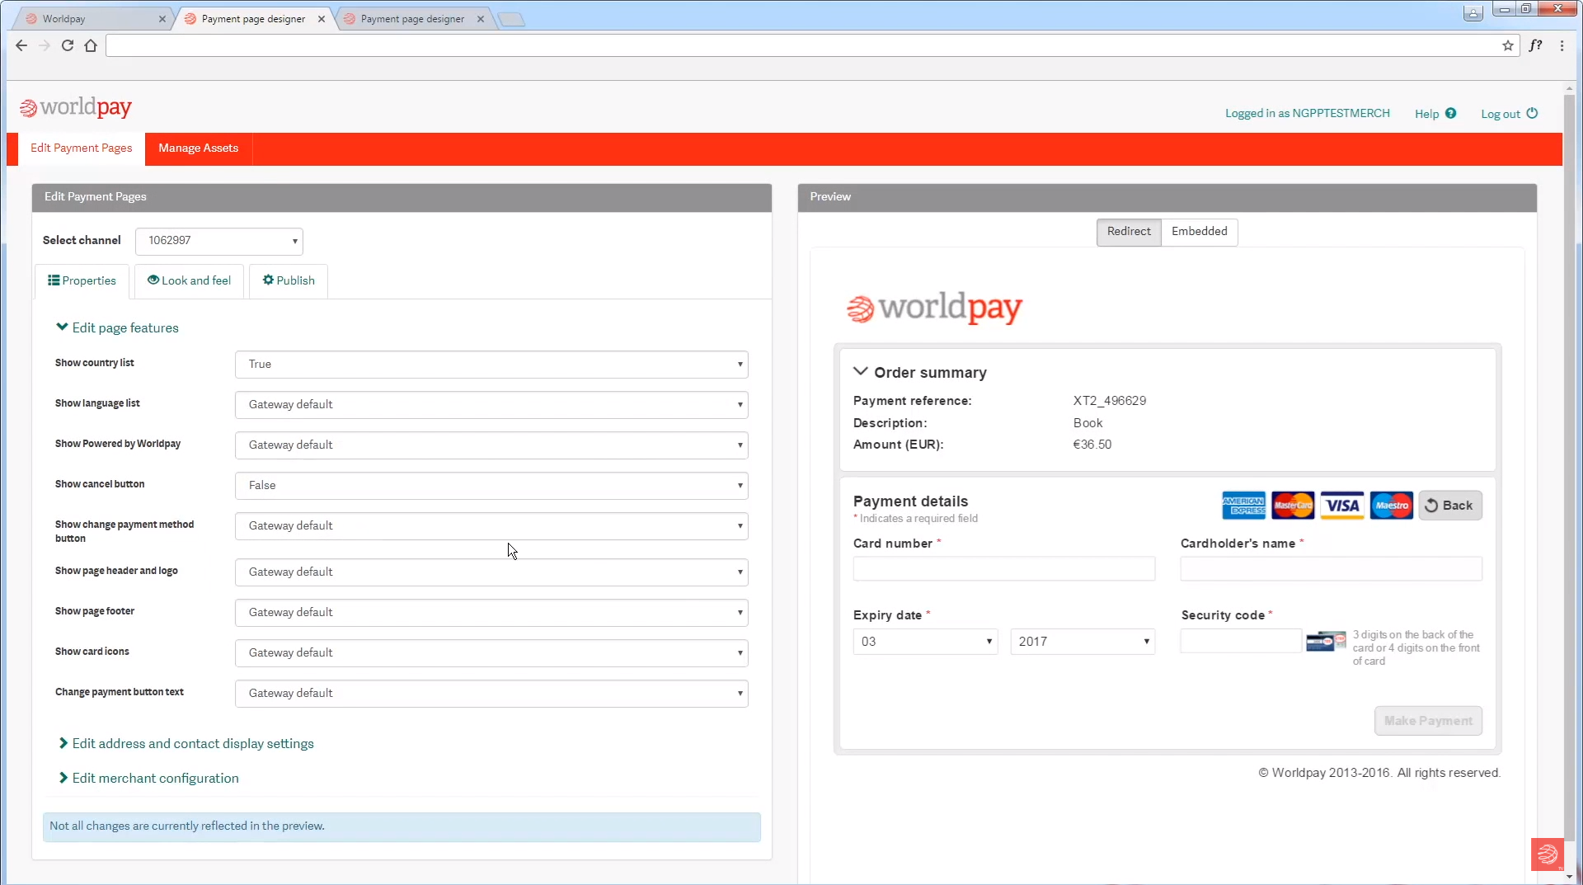Switch preview to Redirect mode
The width and height of the screenshot is (1583, 885).
pyautogui.click(x=1129, y=232)
